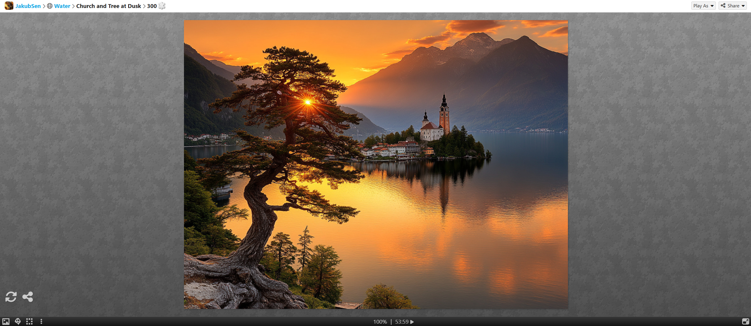The height and width of the screenshot is (326, 751).
Task: Toggle the puzzle image preview icon
Action: click(x=6, y=322)
